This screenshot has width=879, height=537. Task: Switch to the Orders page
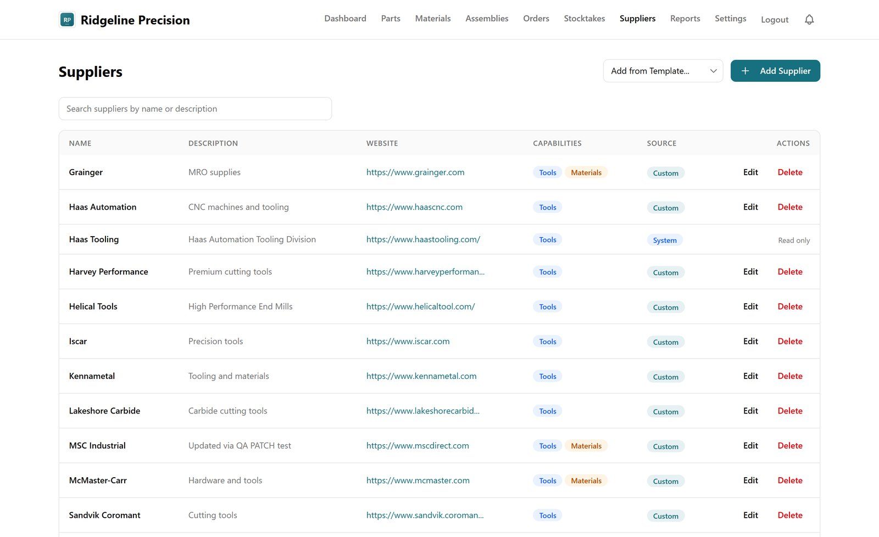point(536,19)
